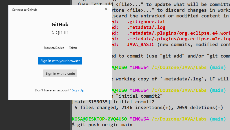Click Sign in with your browser
Viewport: 230px width, 130px height.
tap(60, 61)
